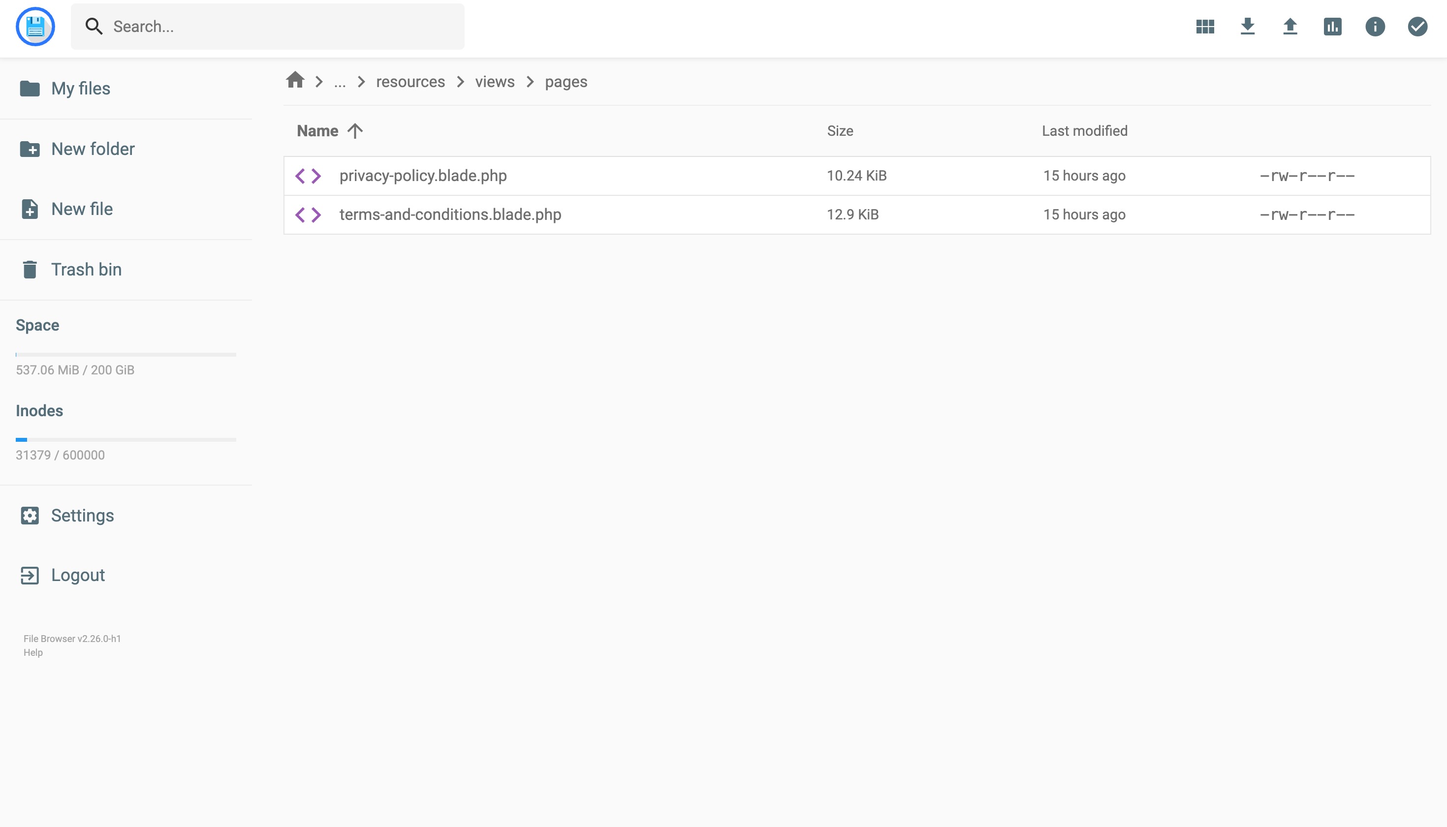Click the Settings gear icon
The image size is (1447, 827).
pos(30,515)
